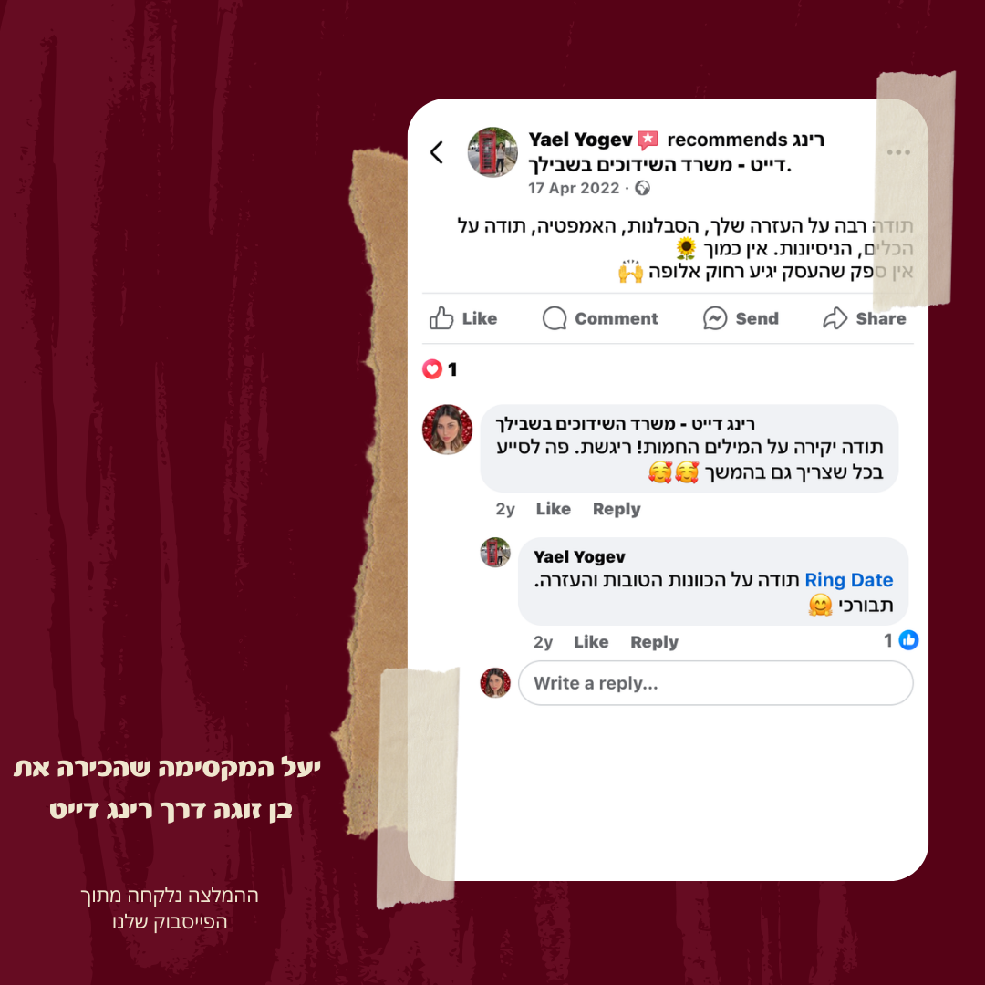Go back using the left chevron arrow
The width and height of the screenshot is (985, 985).
pos(437,152)
